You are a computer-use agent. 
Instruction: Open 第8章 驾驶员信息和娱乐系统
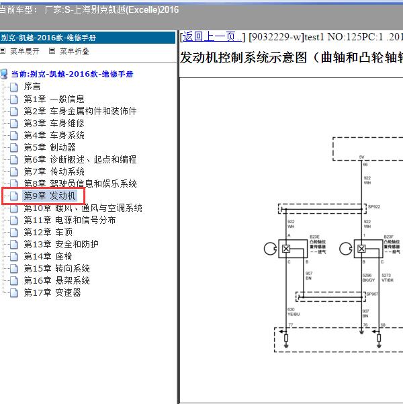80,184
